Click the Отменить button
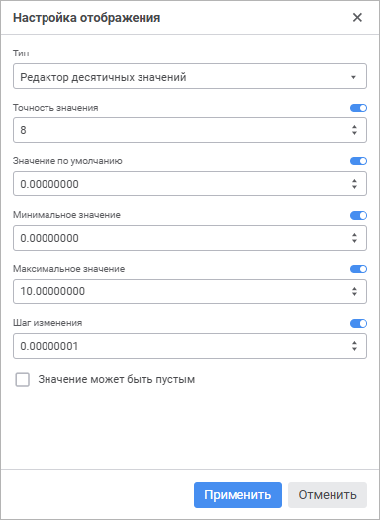 coord(328,495)
